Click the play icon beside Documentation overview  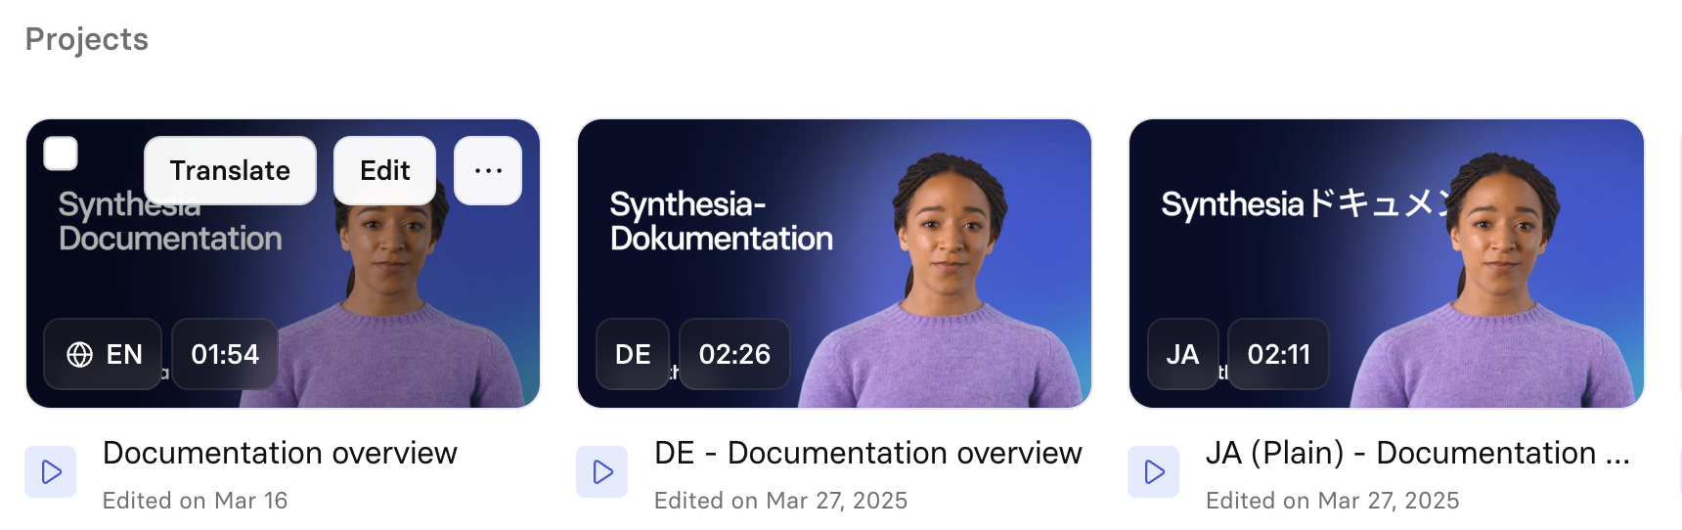(51, 472)
